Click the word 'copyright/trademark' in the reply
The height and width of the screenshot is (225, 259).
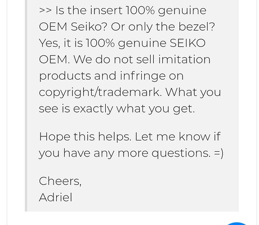point(99,92)
